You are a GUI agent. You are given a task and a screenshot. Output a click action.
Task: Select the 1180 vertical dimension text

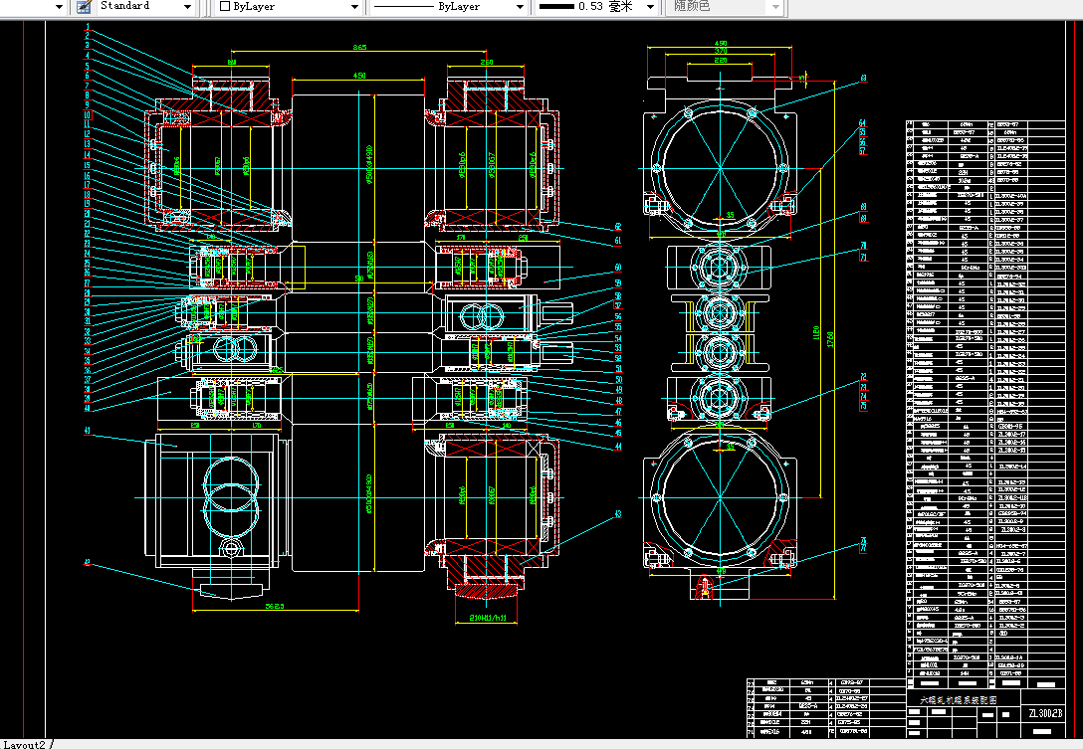tap(815, 334)
